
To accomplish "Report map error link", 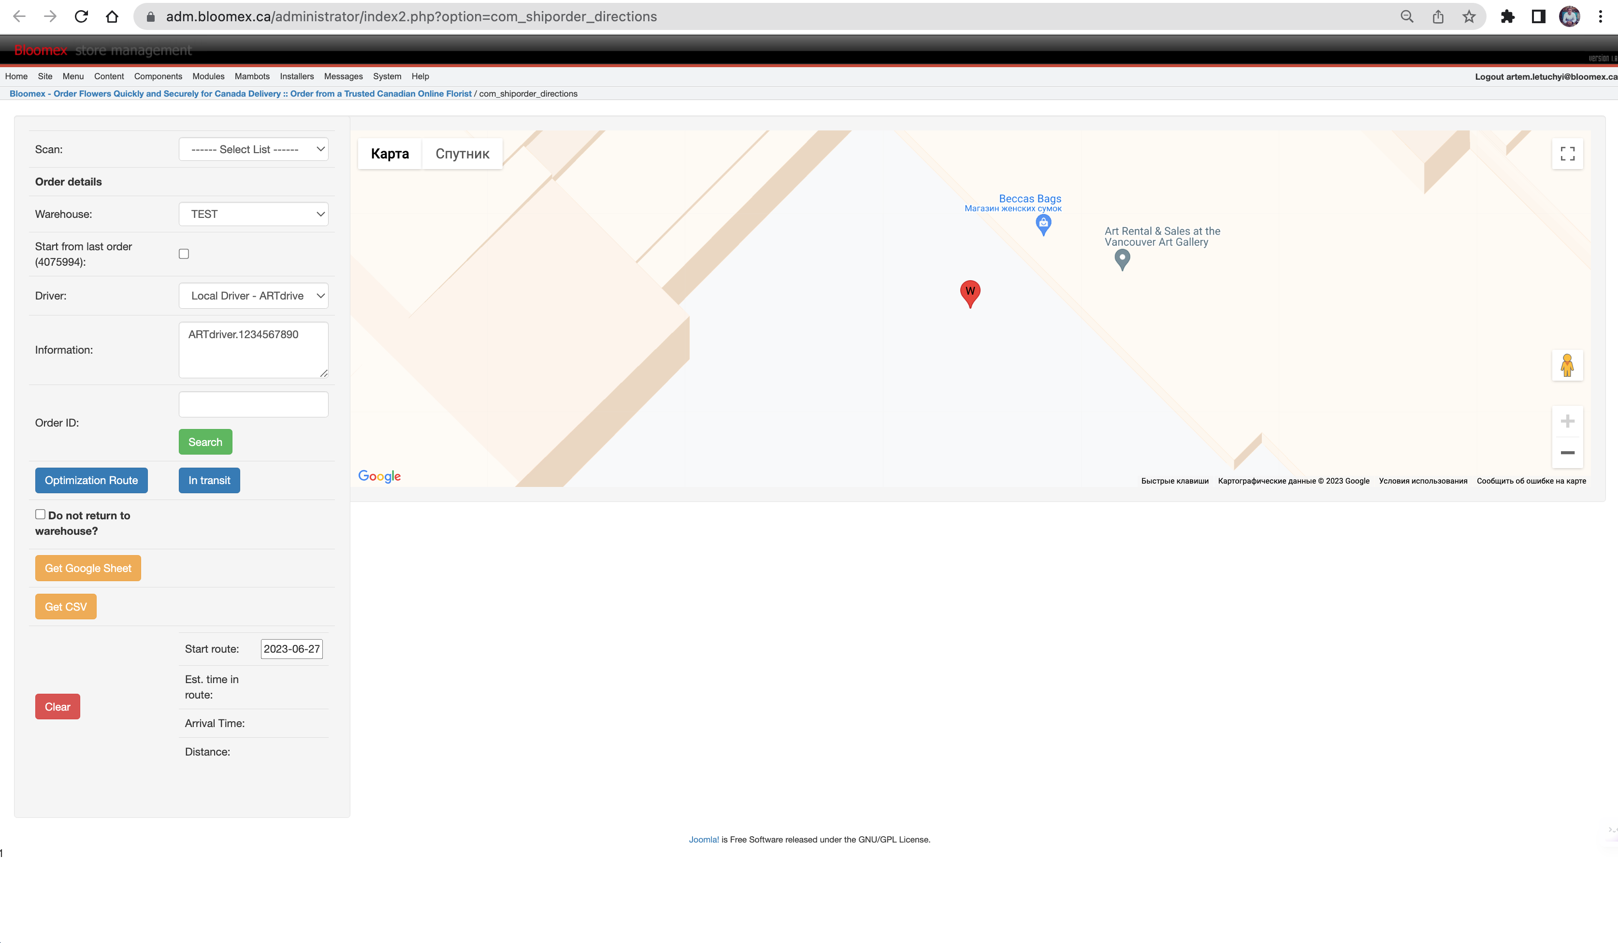I will 1531,481.
